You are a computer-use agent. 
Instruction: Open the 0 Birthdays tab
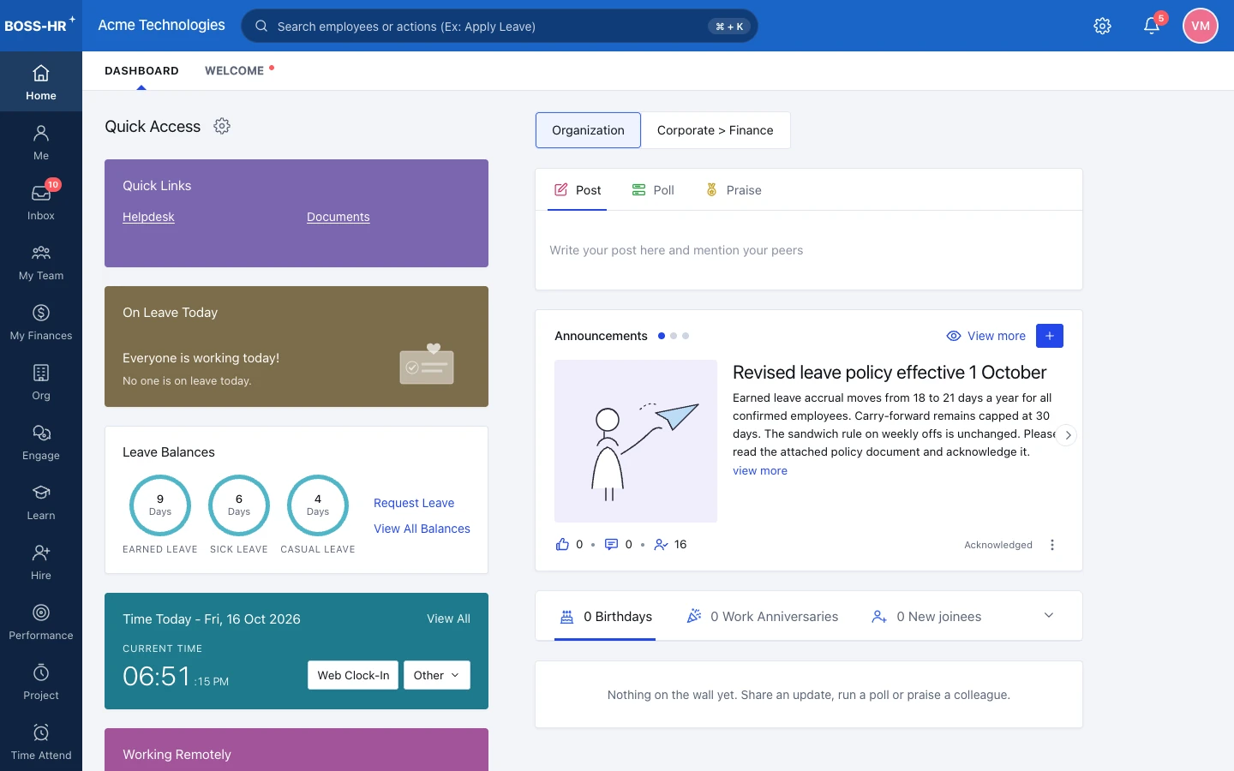click(x=605, y=617)
